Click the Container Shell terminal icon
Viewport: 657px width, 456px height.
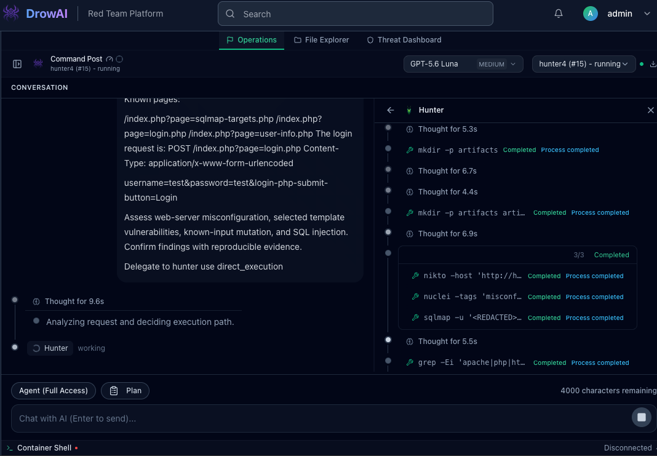10,448
